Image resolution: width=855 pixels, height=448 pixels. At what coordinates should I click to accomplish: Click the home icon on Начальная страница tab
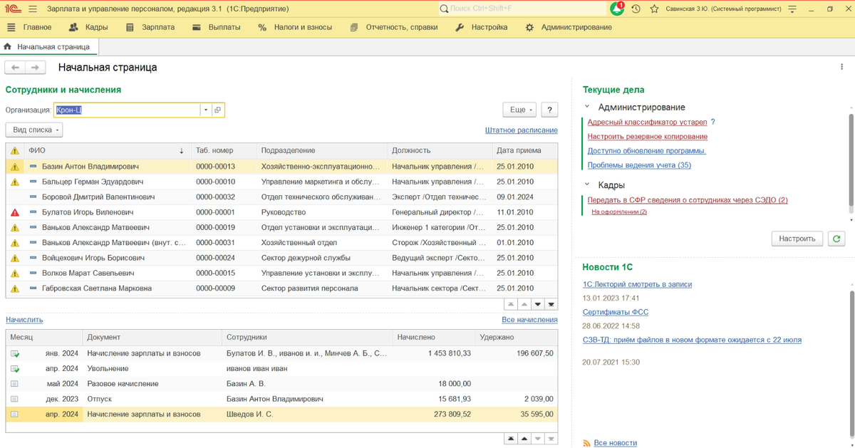pyautogui.click(x=8, y=46)
